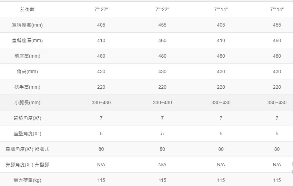Image resolution: width=293 pixels, height=186 pixels.
Task: Click the first N/A in 升撥腳 row
Action: tap(101, 165)
